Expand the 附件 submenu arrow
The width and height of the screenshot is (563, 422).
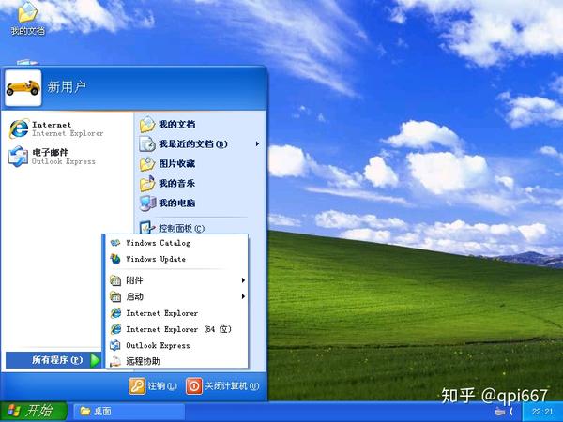(x=243, y=280)
